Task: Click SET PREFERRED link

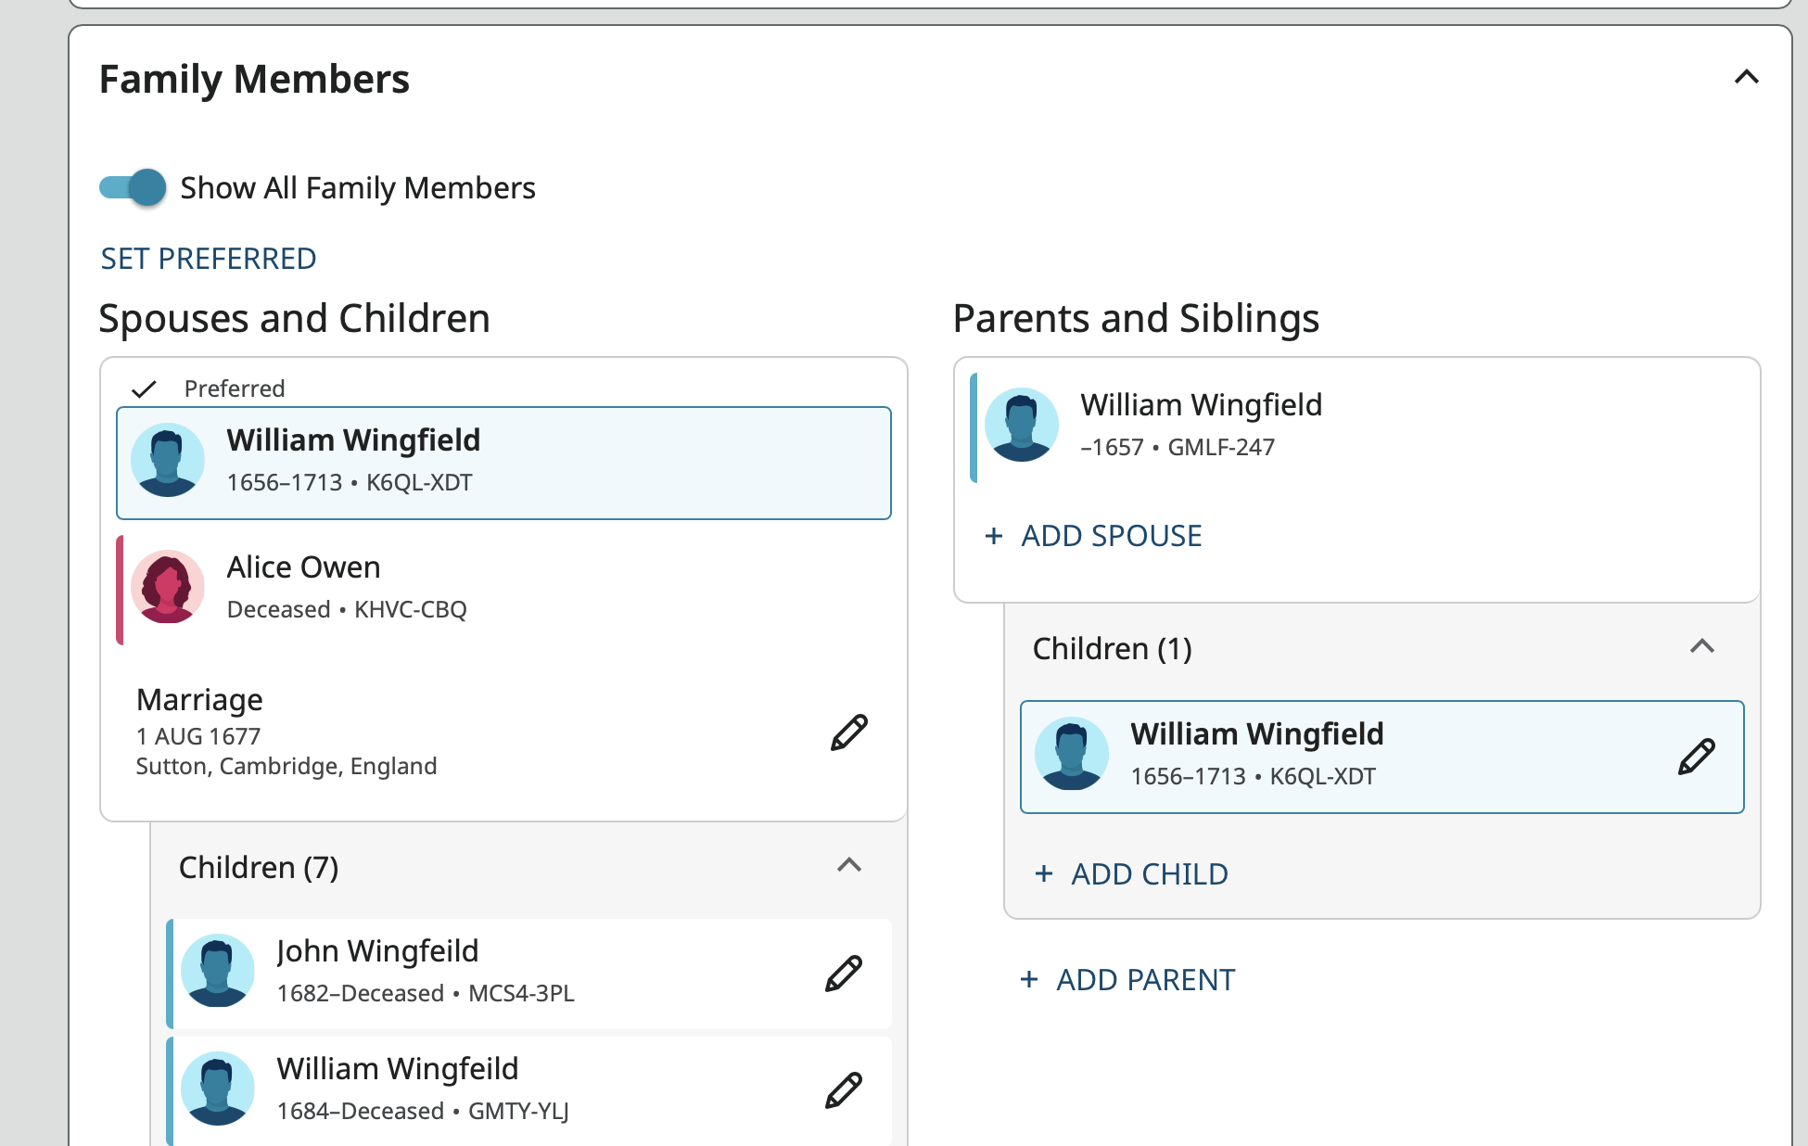Action: 209,259
